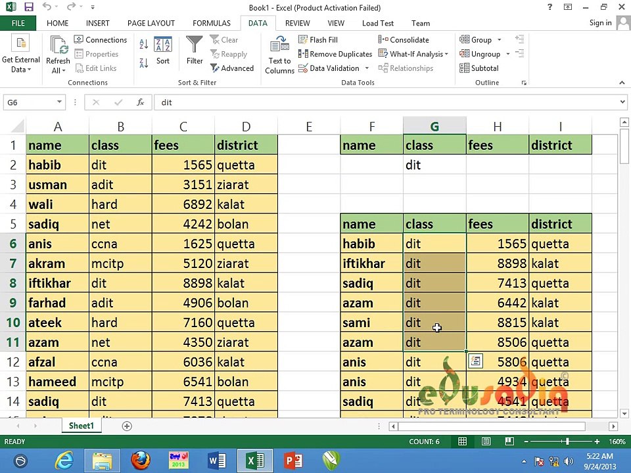Expand the Name Box dropdown
This screenshot has height=473, width=631.
coord(59,102)
